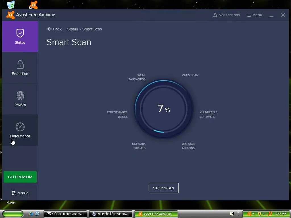Screen dimensions: 291x218
Task: Click the WEAK PASSWORDS label
Action: [137, 77]
